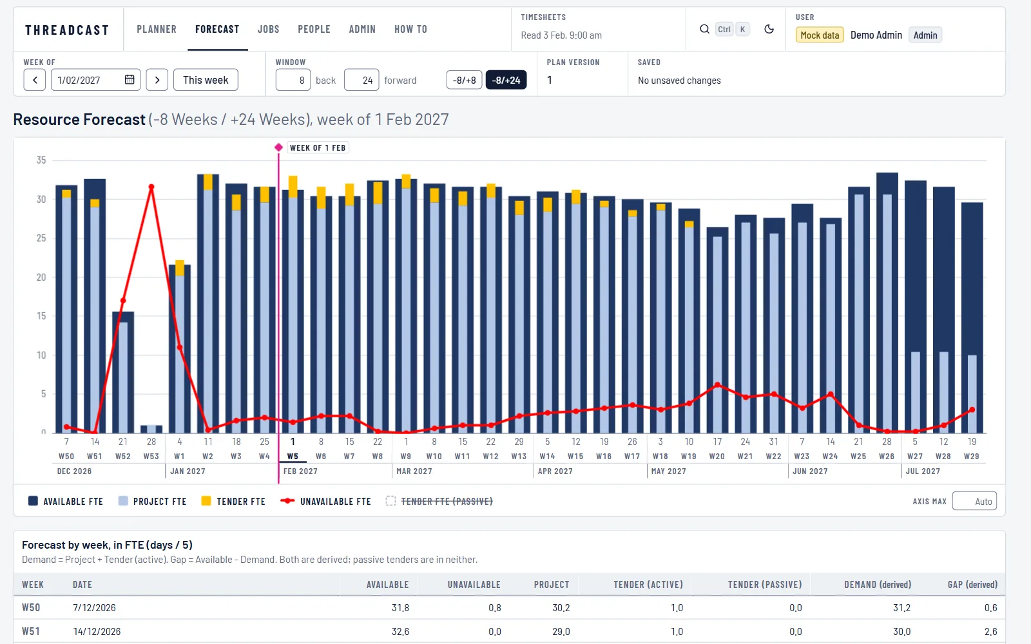Go to next week arrow

157,80
